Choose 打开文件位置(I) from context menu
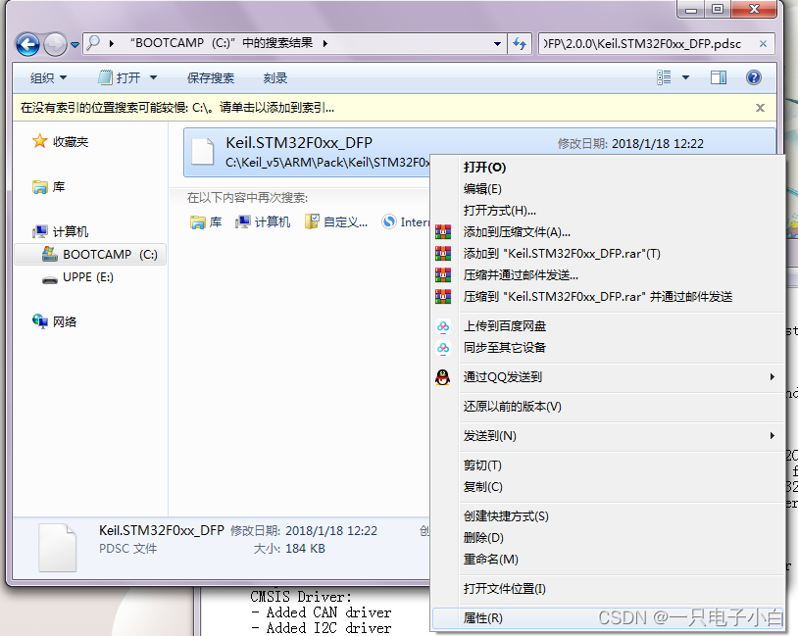The image size is (798, 636). pyautogui.click(x=606, y=589)
